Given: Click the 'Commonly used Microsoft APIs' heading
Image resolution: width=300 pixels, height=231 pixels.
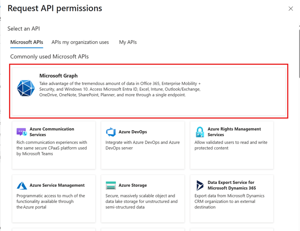Looking at the screenshot, I should point(49,56).
